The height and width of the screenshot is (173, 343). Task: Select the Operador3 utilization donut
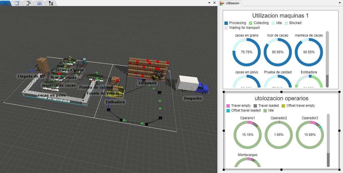click(x=310, y=135)
